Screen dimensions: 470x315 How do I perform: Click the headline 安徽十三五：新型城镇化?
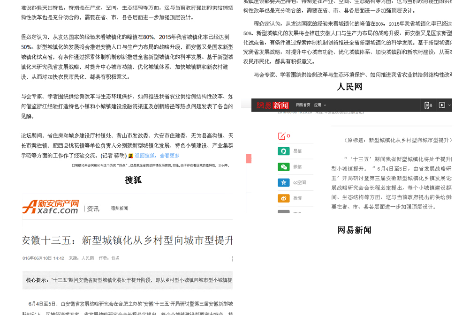pos(127,240)
